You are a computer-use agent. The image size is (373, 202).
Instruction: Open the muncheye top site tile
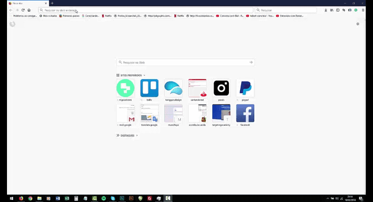point(173,113)
